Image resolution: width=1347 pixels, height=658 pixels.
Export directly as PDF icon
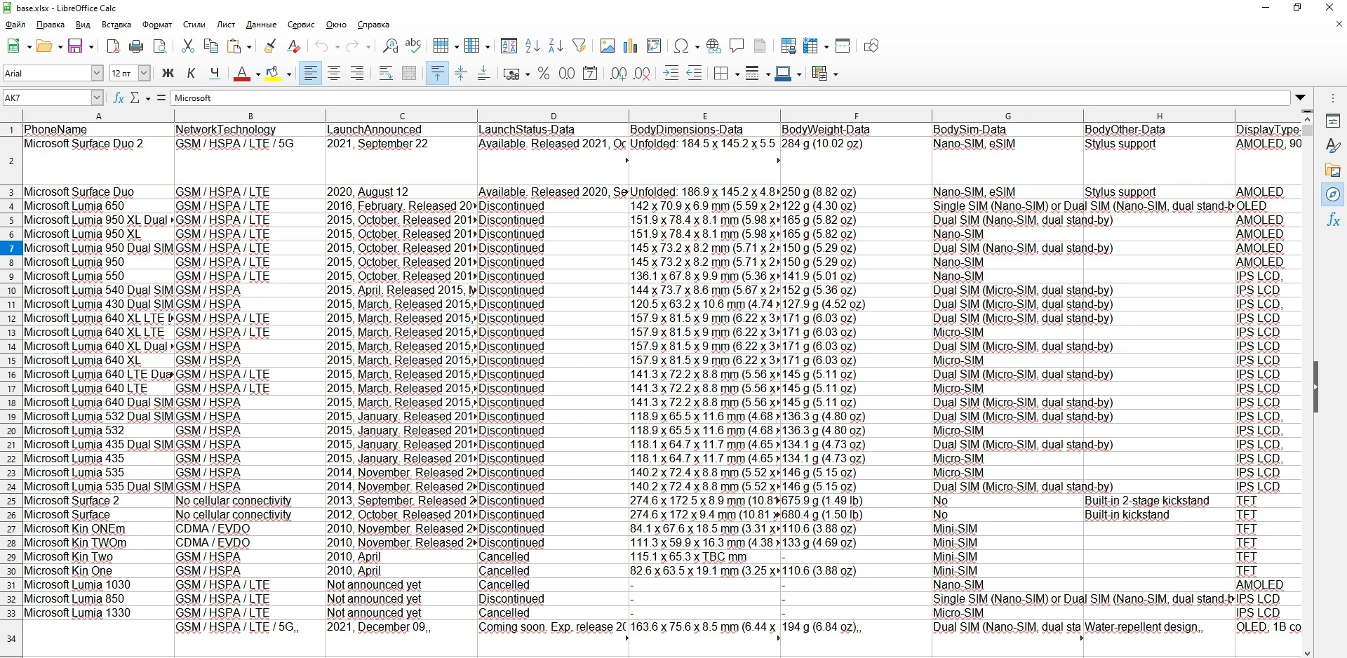point(113,46)
